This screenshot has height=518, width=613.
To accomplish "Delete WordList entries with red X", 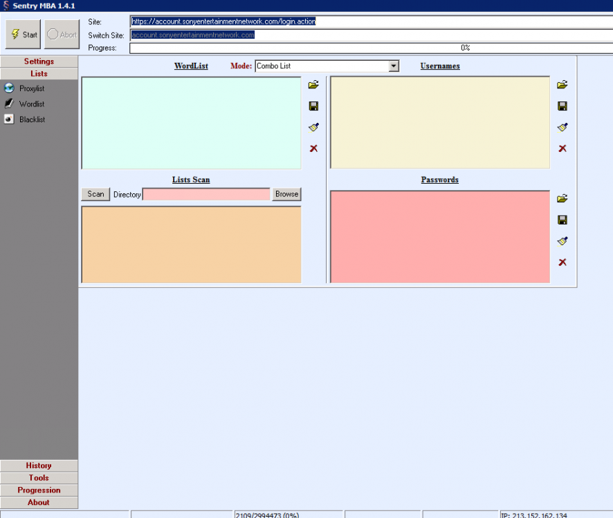I will tap(313, 148).
